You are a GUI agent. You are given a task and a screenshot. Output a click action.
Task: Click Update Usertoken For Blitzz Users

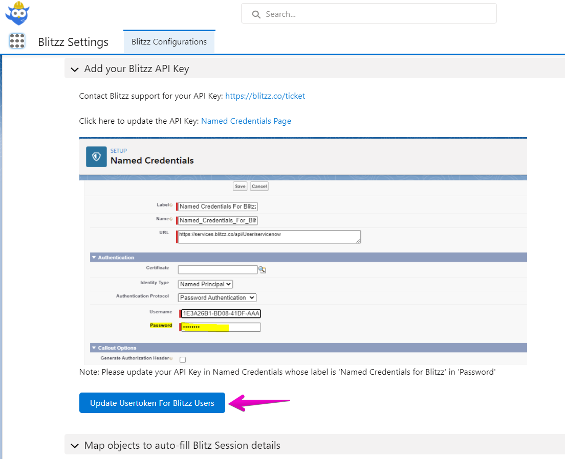(x=152, y=403)
